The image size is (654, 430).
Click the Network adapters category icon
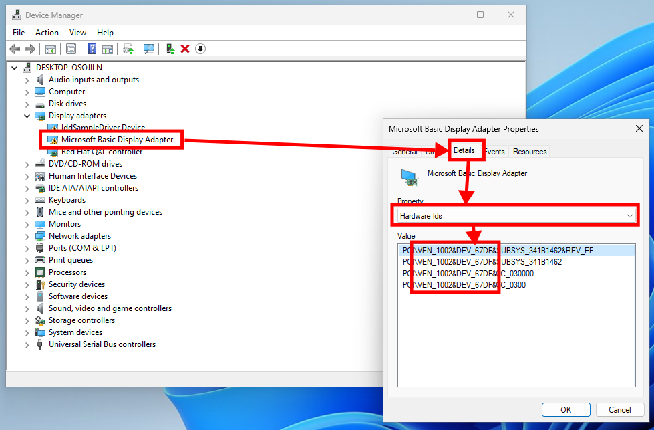coord(40,236)
